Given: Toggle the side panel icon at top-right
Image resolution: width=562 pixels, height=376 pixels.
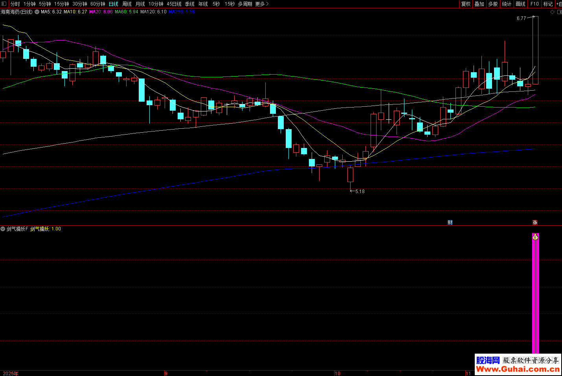Looking at the screenshot, I should point(559,12).
